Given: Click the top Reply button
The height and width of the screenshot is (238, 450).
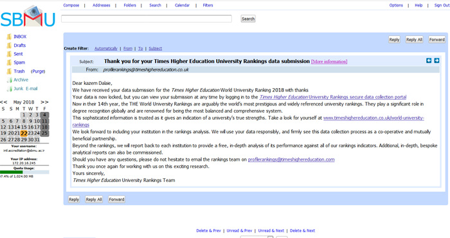Looking at the screenshot, I should [x=394, y=40].
